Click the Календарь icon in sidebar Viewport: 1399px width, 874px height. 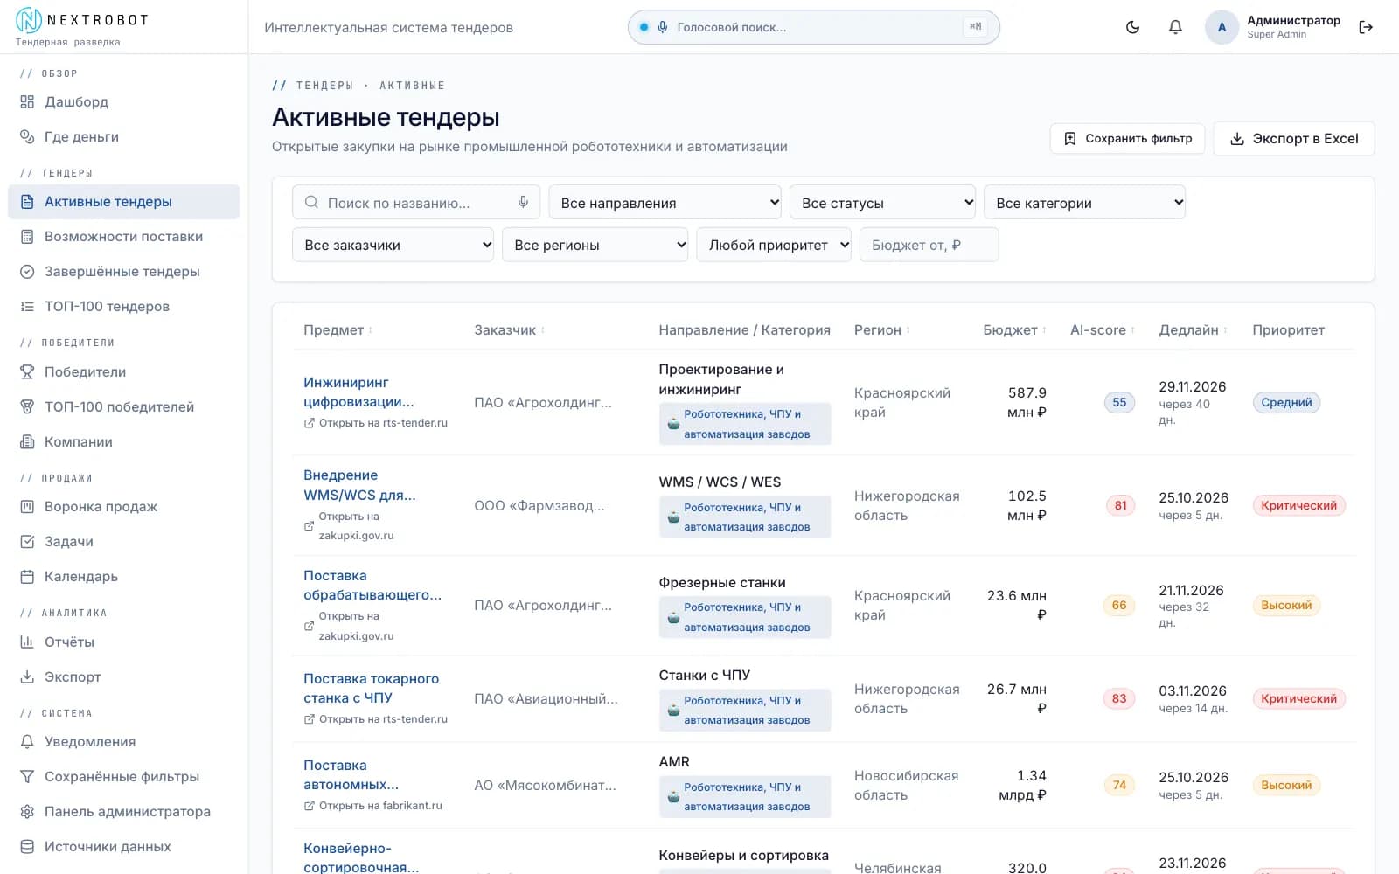pos(27,577)
